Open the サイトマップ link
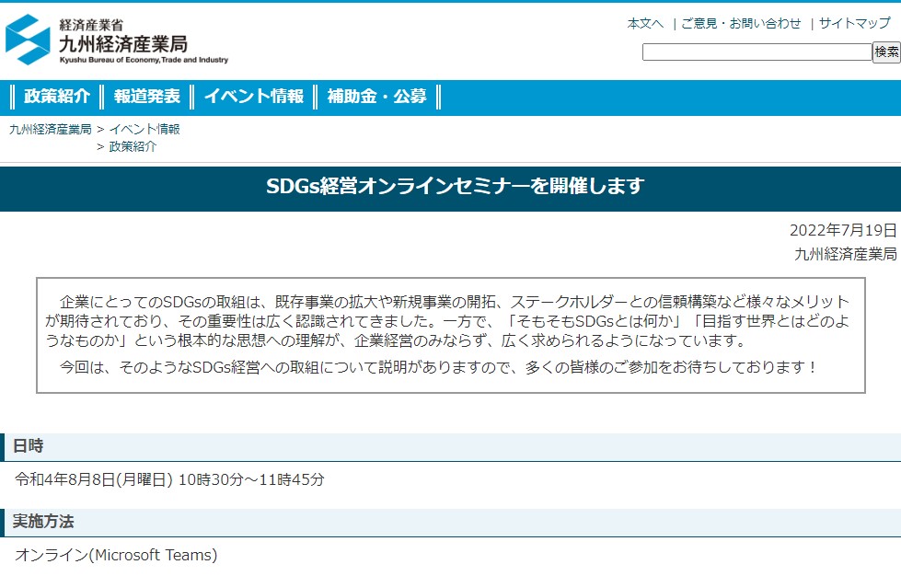This screenshot has height=576, width=901. 854,24
